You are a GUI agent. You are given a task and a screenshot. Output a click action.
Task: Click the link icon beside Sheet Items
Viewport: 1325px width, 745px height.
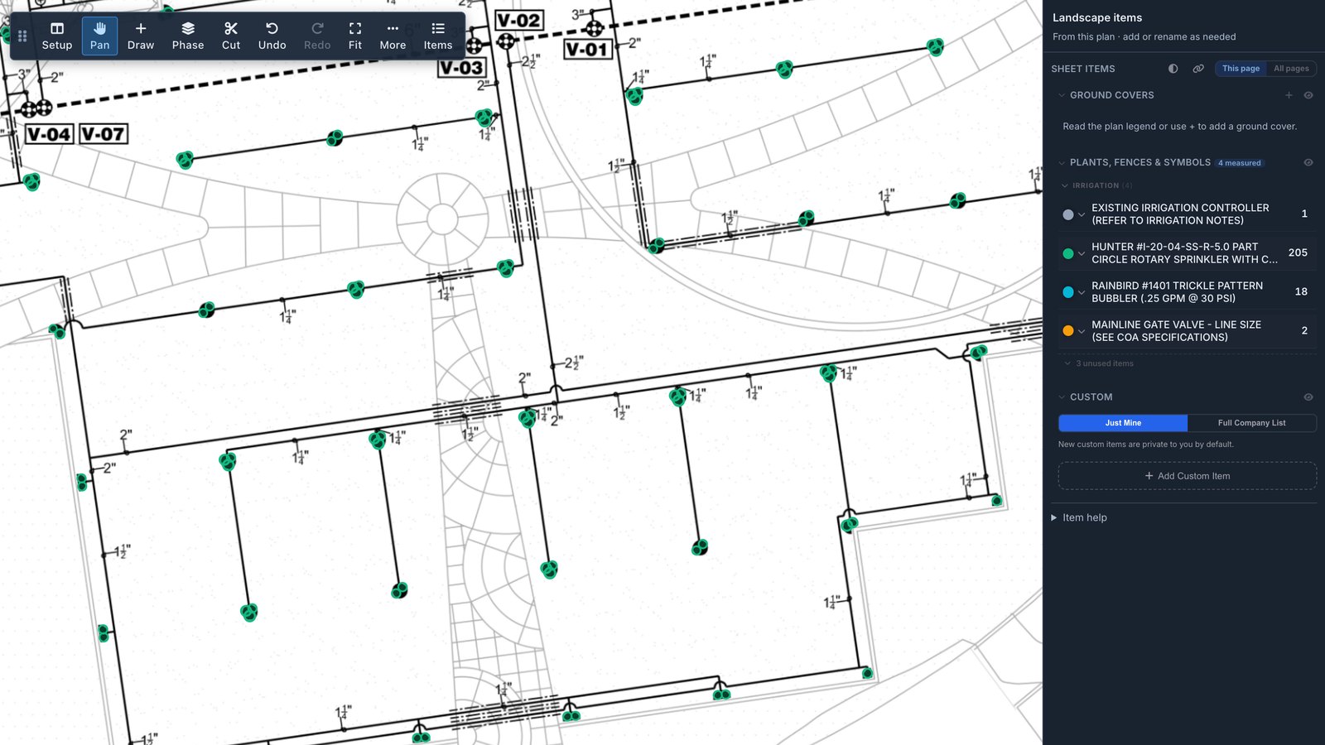click(1198, 69)
